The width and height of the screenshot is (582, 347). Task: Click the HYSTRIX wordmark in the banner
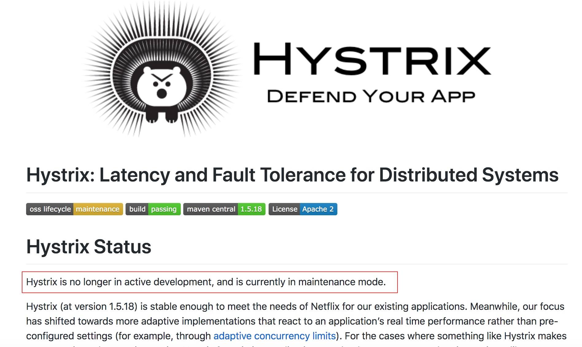[372, 59]
